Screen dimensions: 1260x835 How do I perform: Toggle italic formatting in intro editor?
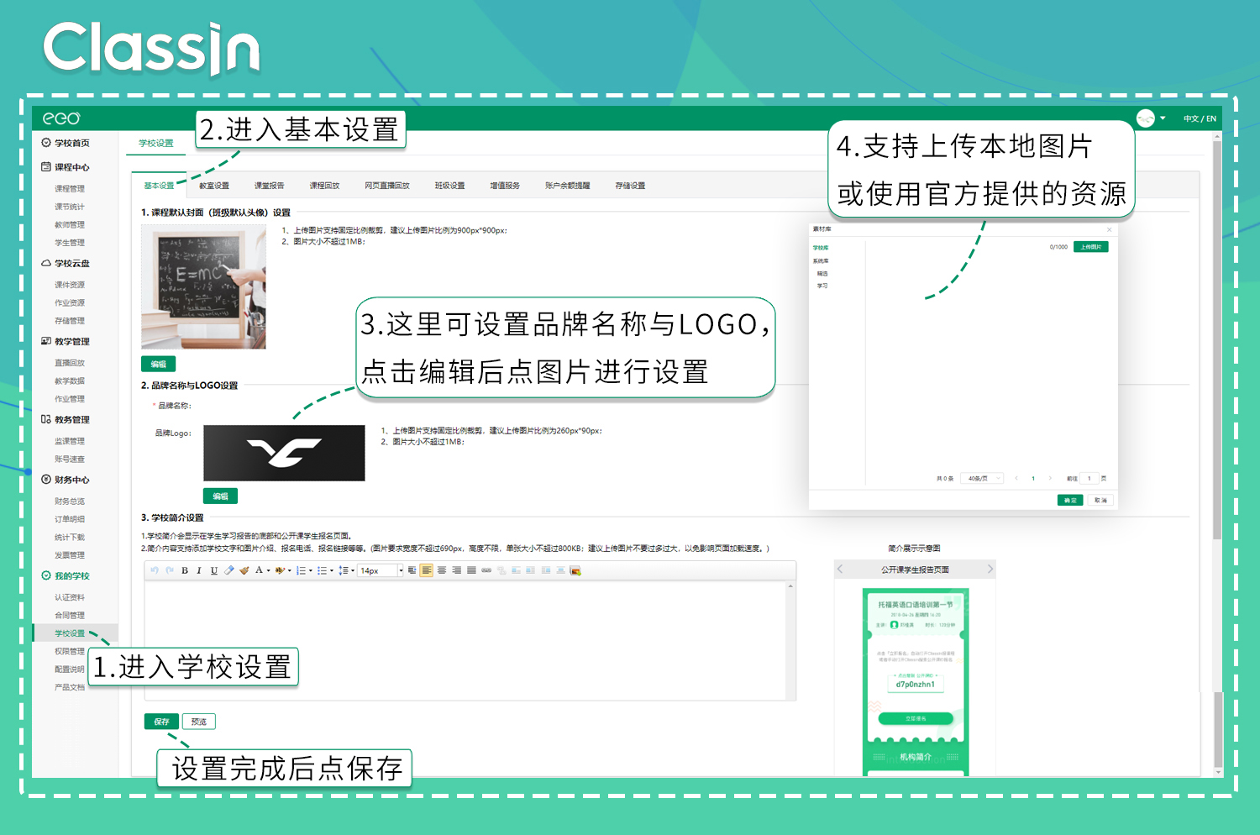[199, 570]
